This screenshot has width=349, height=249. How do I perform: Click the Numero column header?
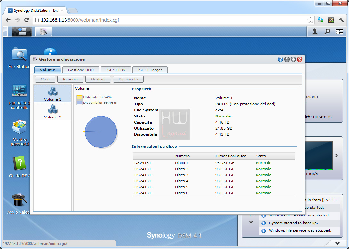click(194, 156)
